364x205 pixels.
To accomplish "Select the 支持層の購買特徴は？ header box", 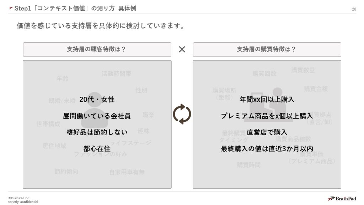I will click(x=267, y=49).
